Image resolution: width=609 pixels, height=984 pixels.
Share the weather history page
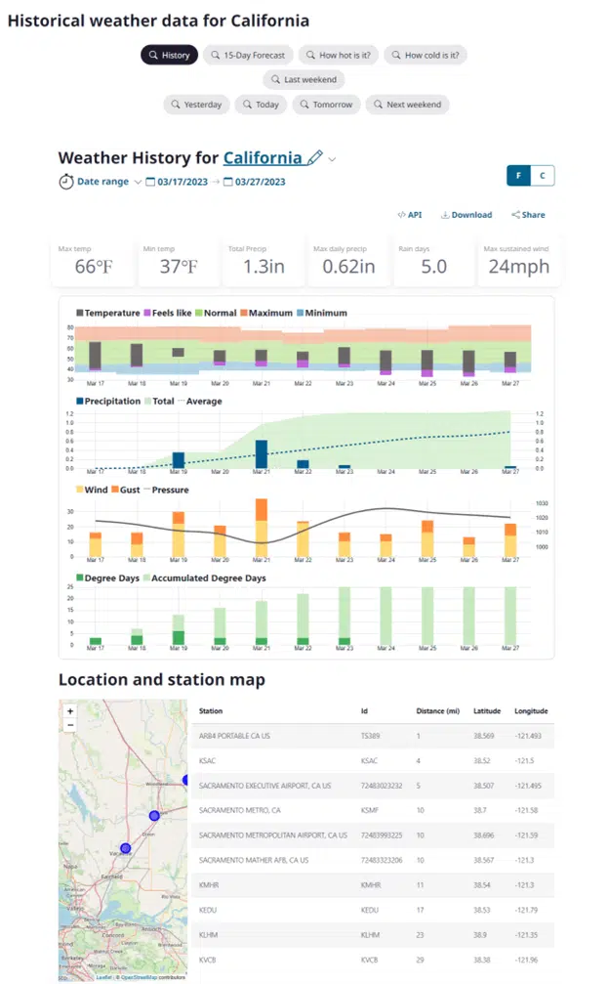[x=527, y=215]
